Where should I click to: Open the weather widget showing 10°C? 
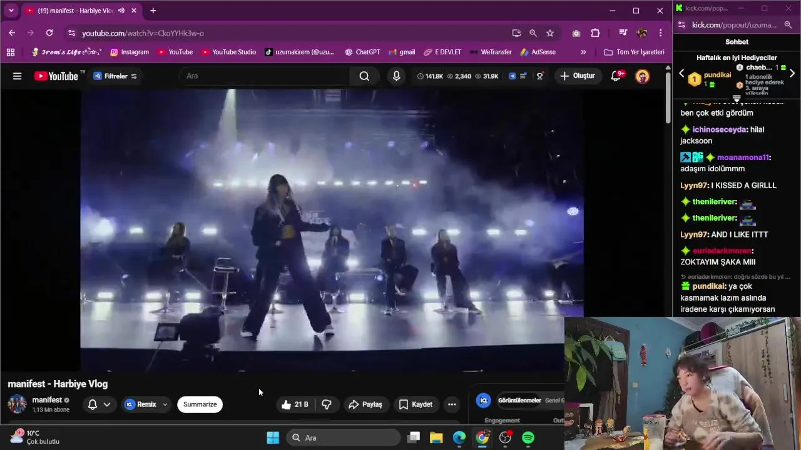point(35,437)
